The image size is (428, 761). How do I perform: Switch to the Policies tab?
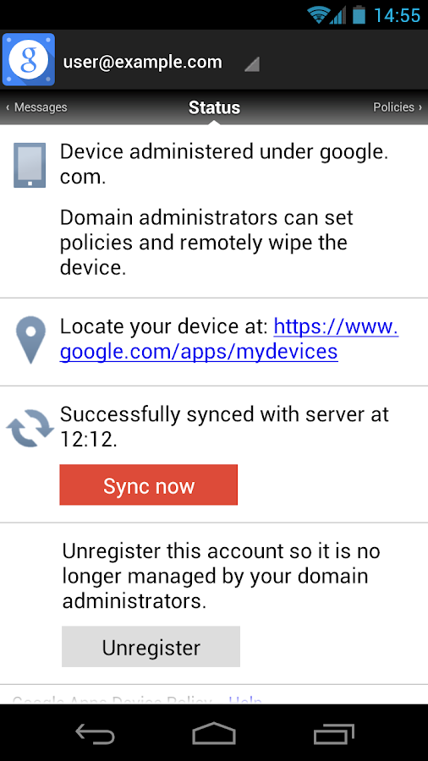pyautogui.click(x=398, y=107)
